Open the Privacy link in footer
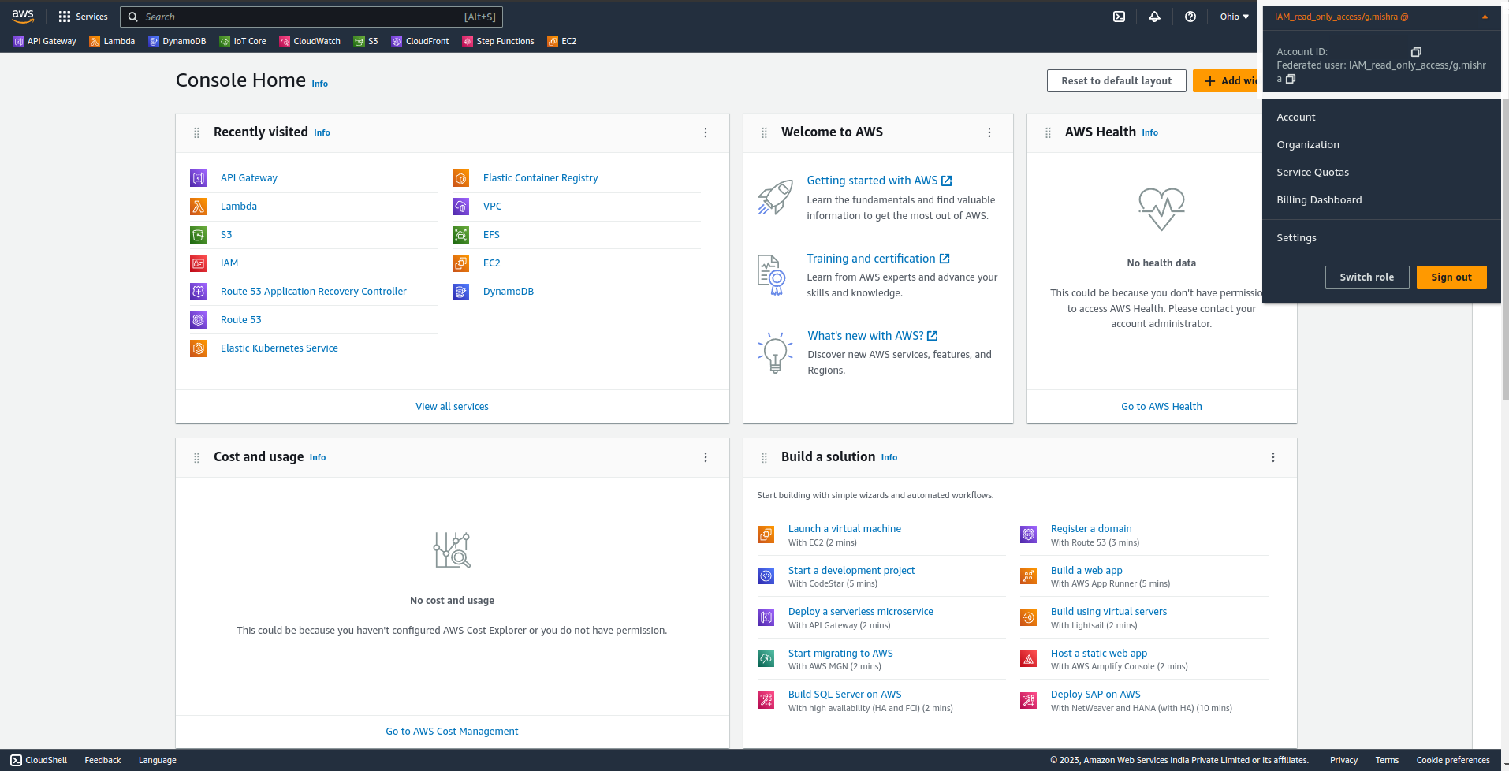Viewport: 1509px width, 771px height. pos(1343,760)
